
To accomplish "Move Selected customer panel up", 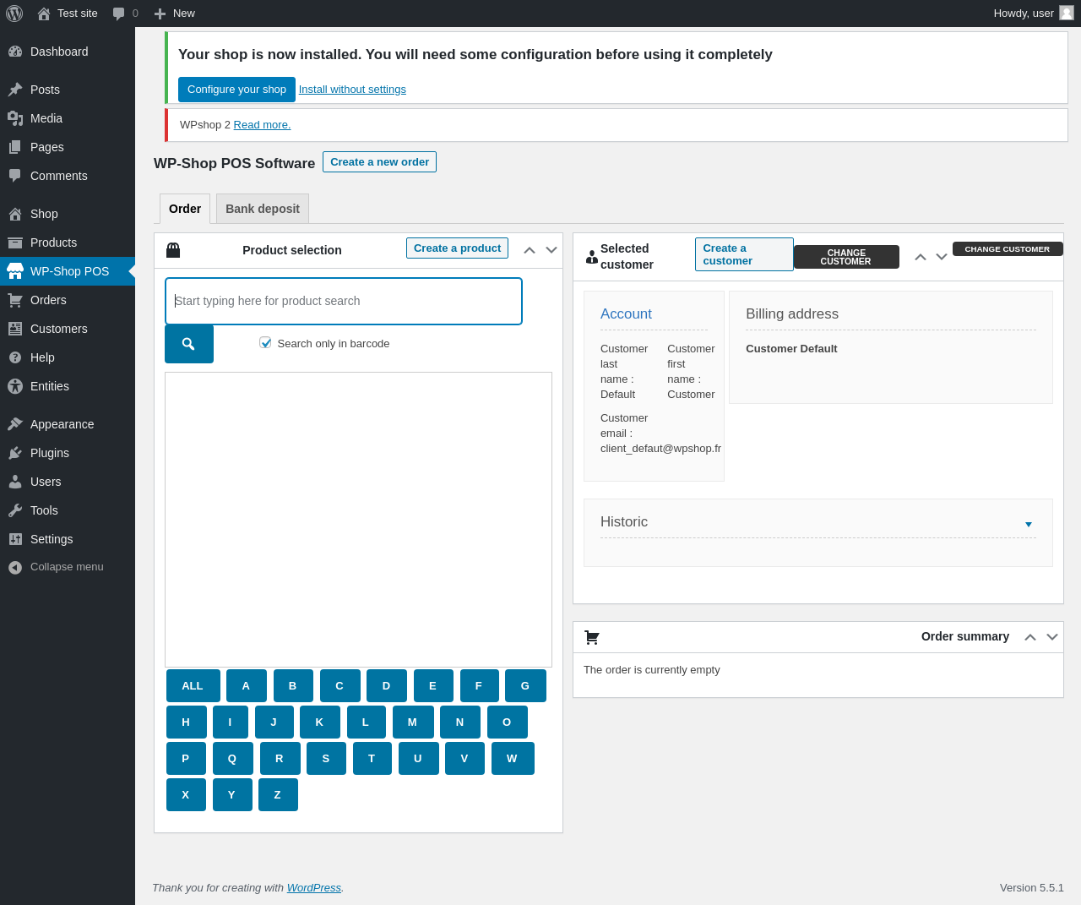I will click(921, 257).
